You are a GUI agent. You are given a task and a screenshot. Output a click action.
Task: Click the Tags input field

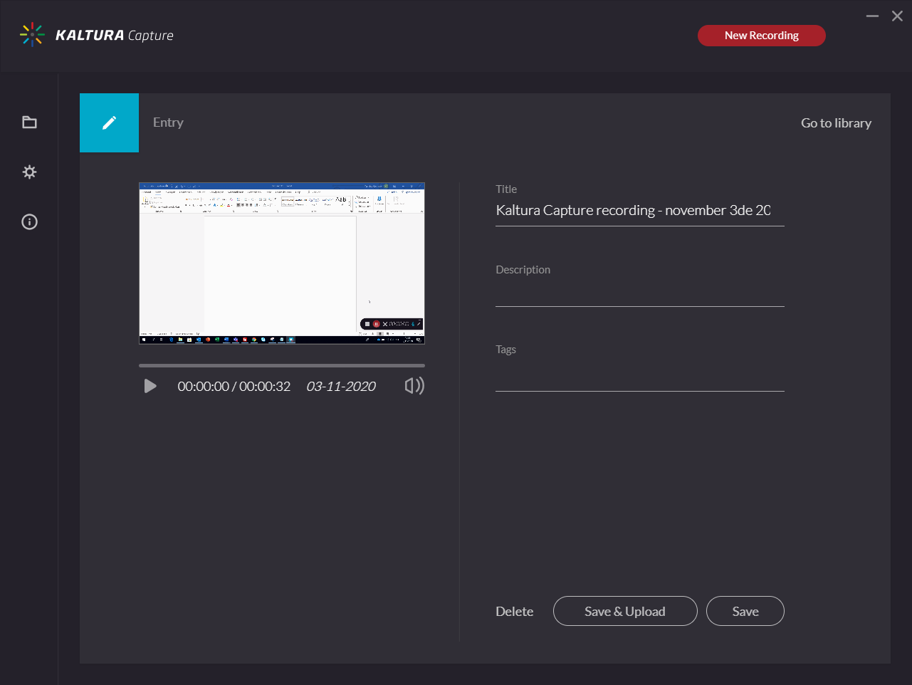click(x=639, y=377)
